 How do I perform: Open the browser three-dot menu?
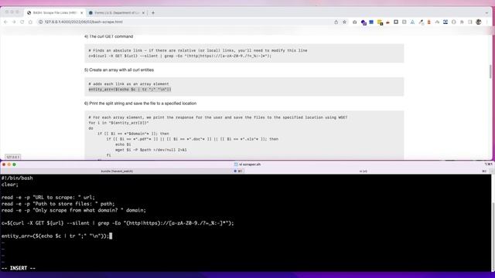point(487,22)
